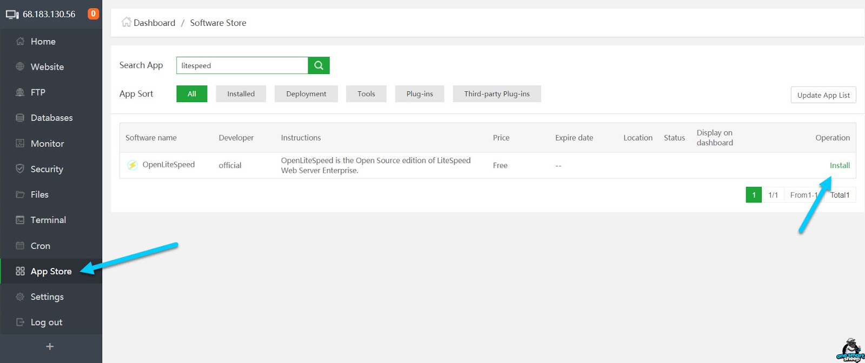Image resolution: width=865 pixels, height=363 pixels.
Task: Select page 1 in pagination
Action: point(753,195)
